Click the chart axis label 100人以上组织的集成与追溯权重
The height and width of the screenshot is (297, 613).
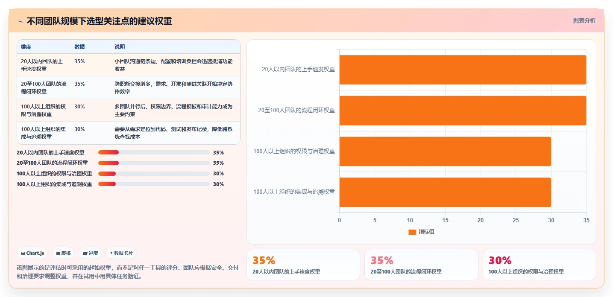294,192
